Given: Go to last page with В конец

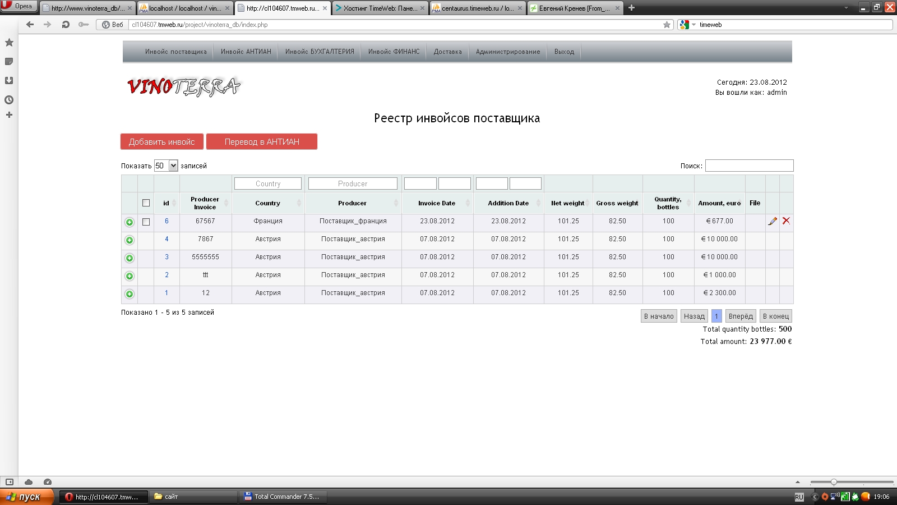Looking at the screenshot, I should (x=776, y=316).
